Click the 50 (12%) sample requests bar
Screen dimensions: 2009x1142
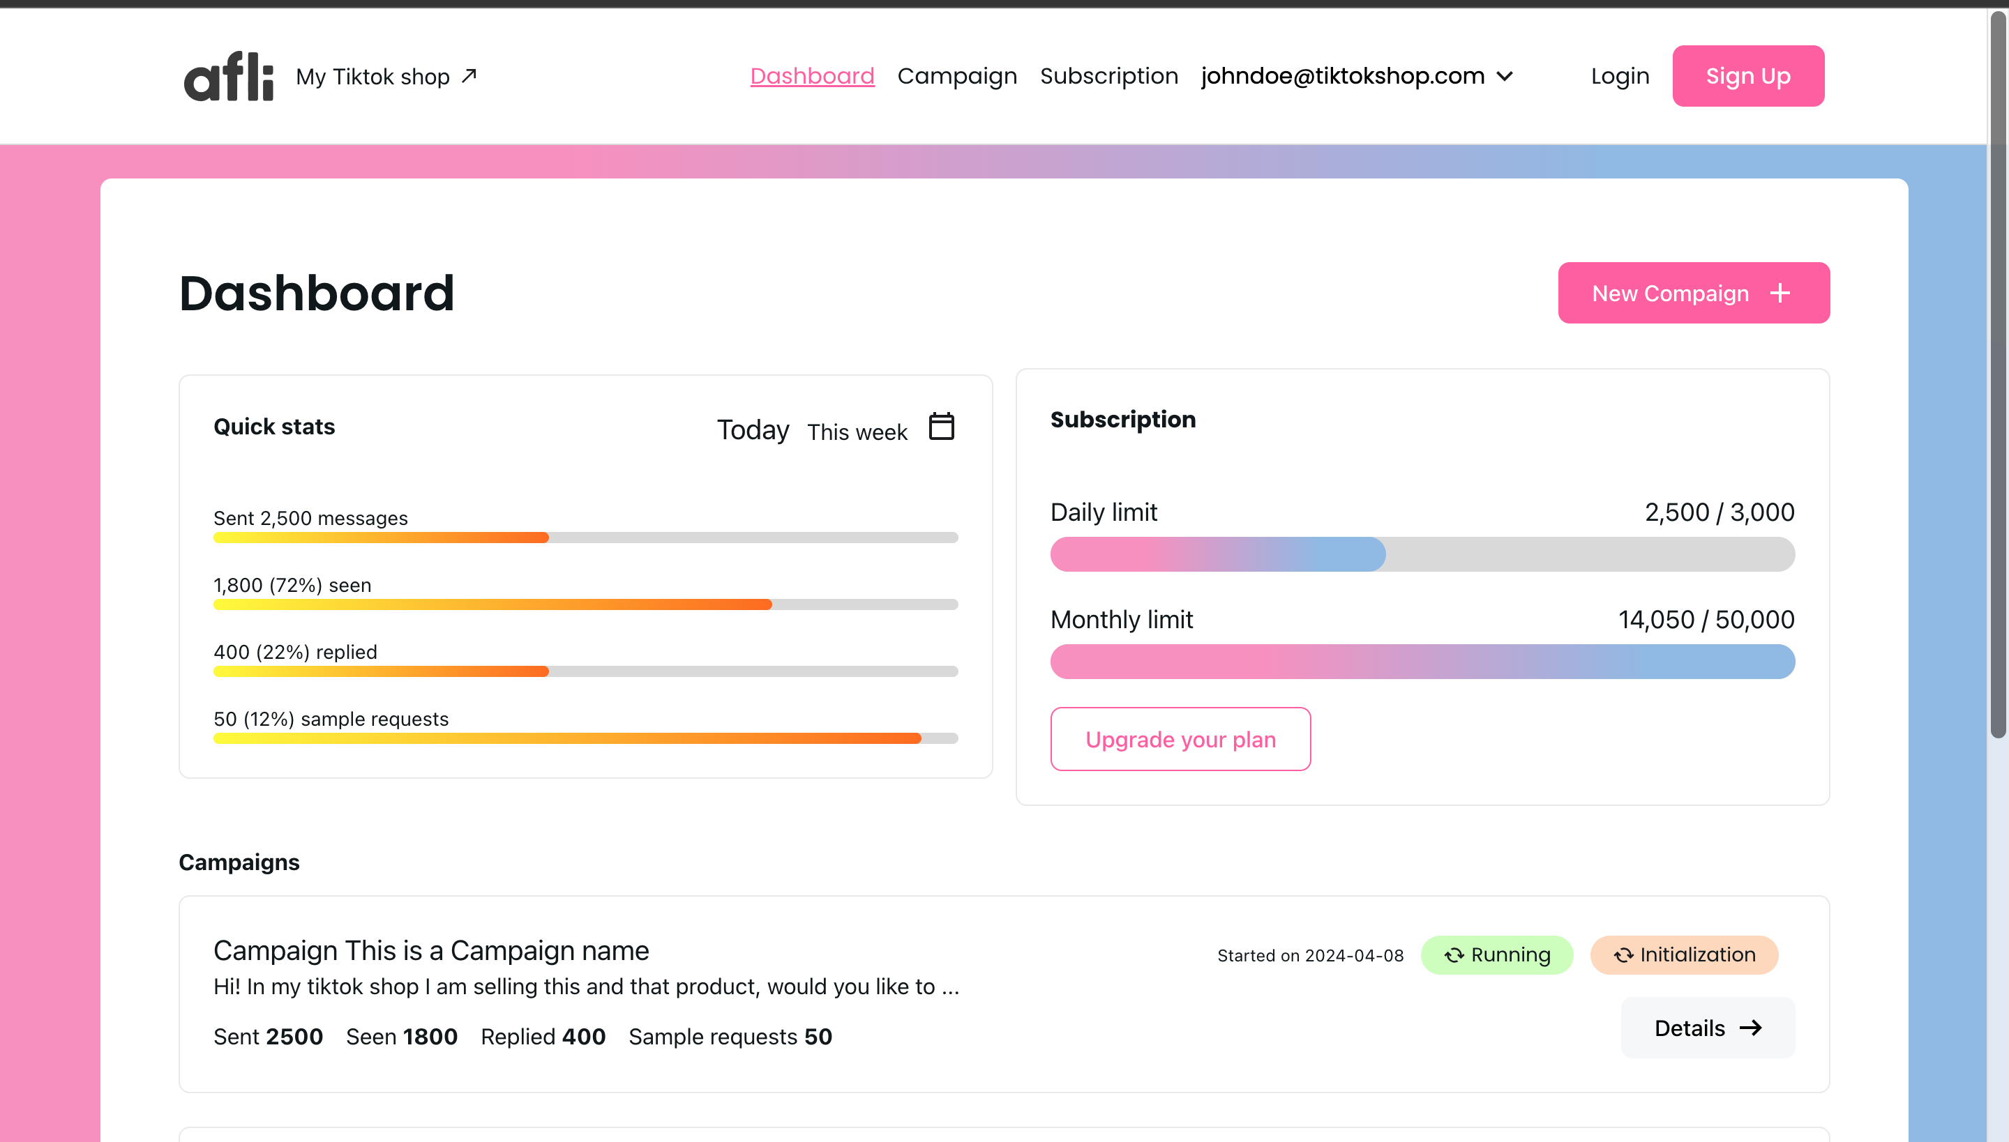click(585, 738)
